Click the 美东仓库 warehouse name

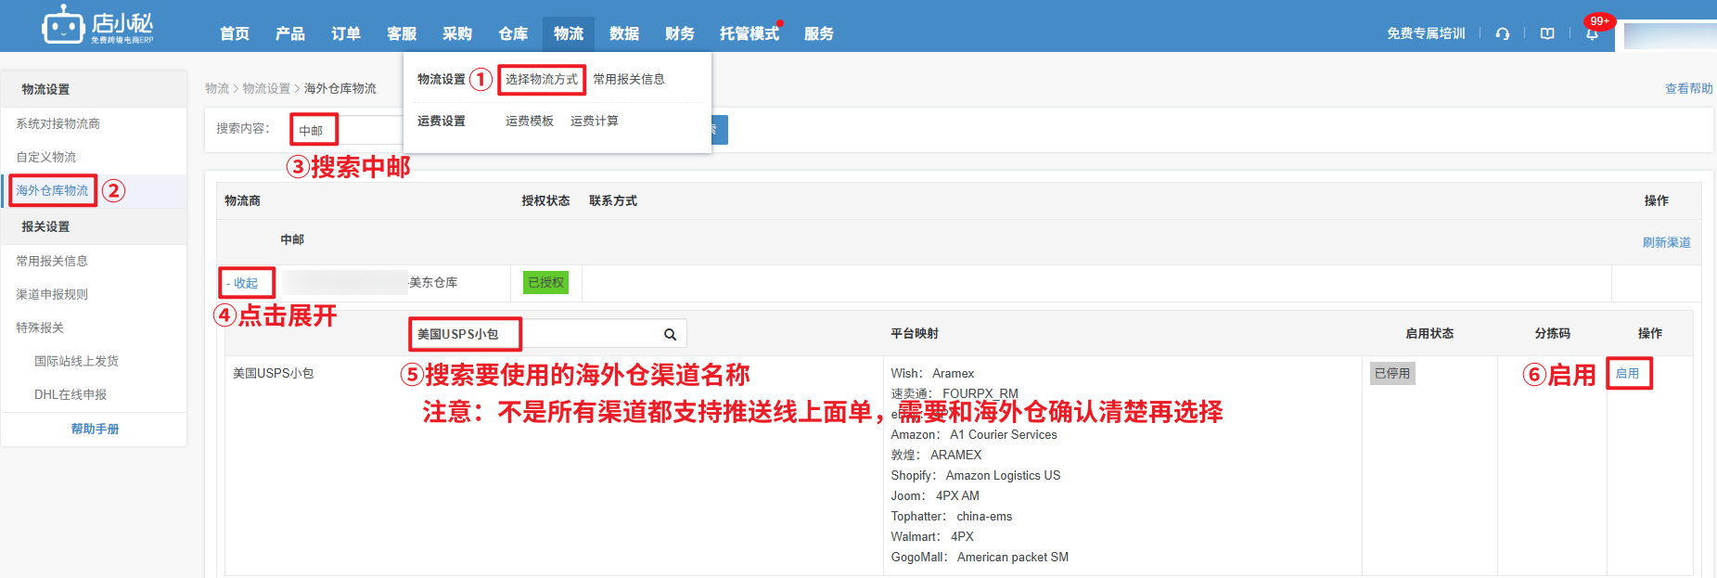tap(433, 283)
